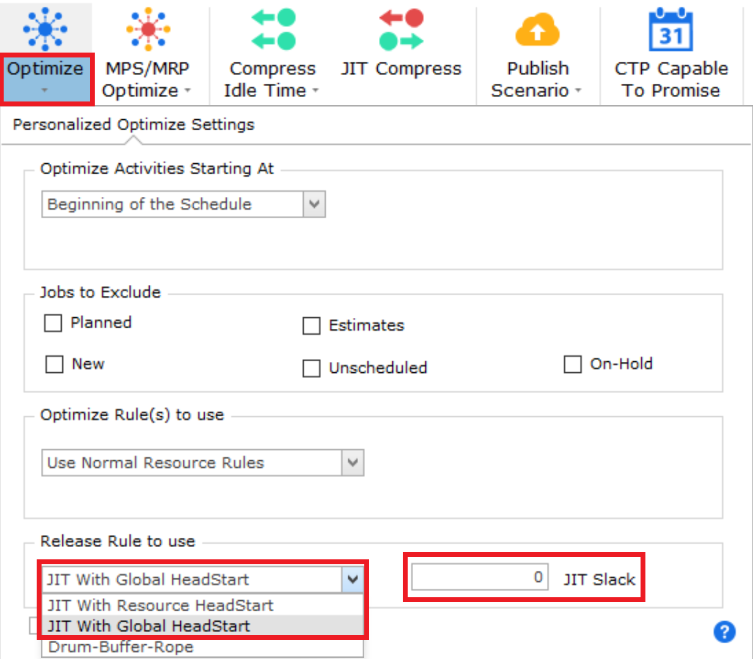Check the On-Hold checkbox
The width and height of the screenshot is (753, 659).
pos(573,364)
